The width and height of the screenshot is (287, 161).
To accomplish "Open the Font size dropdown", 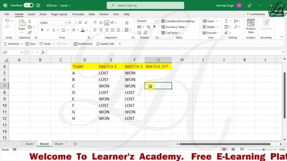I will coord(75,23).
